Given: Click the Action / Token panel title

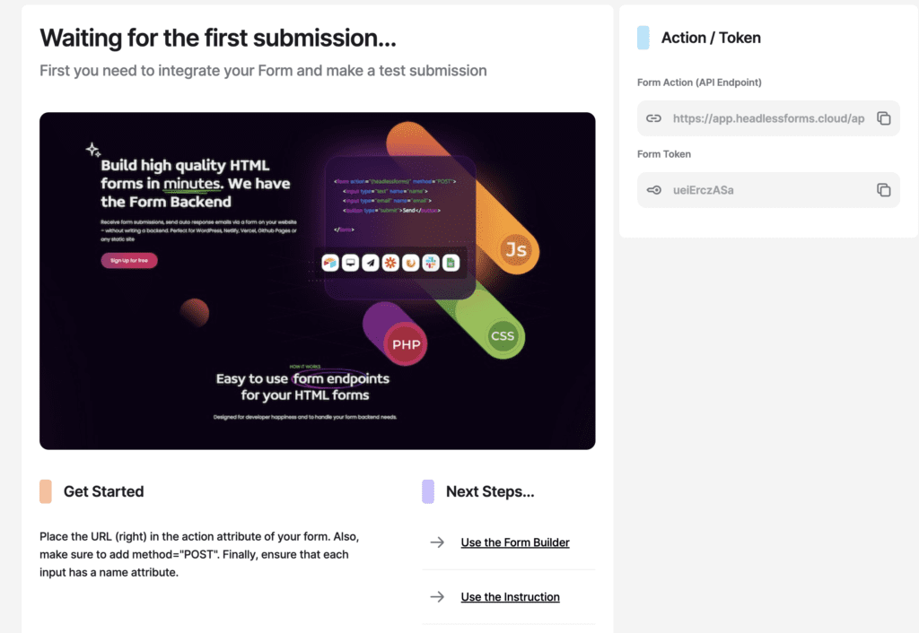Looking at the screenshot, I should pos(711,38).
